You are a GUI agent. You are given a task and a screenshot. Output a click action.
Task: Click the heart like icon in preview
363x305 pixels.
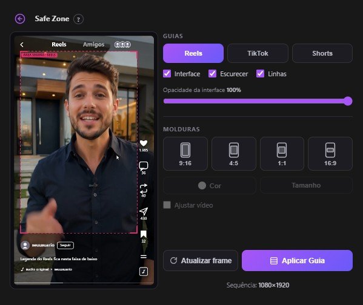pyautogui.click(x=144, y=143)
